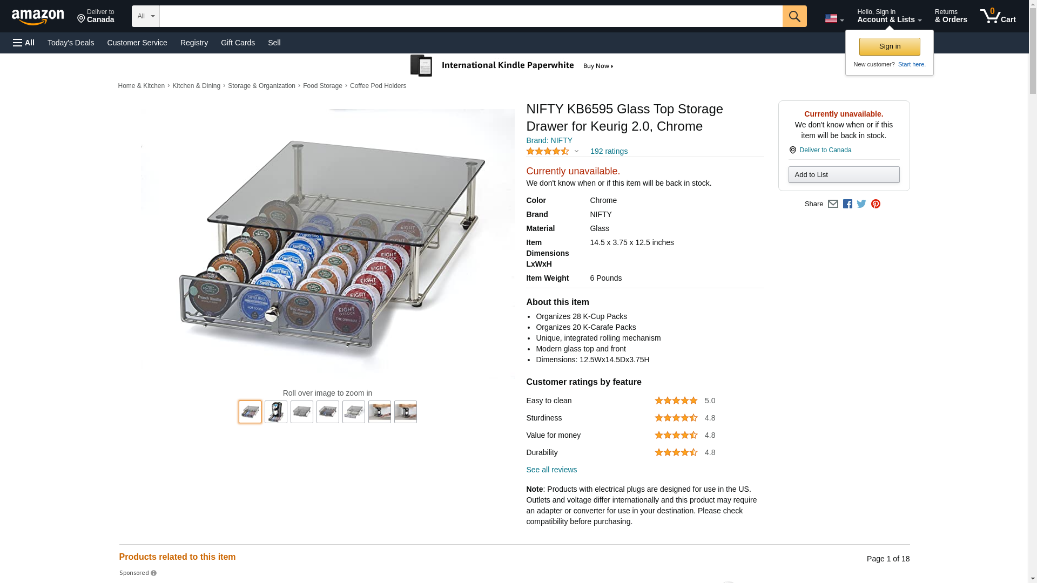This screenshot has height=583, width=1037.
Task: Expand the star rating breakdown arrow
Action: pos(576,152)
